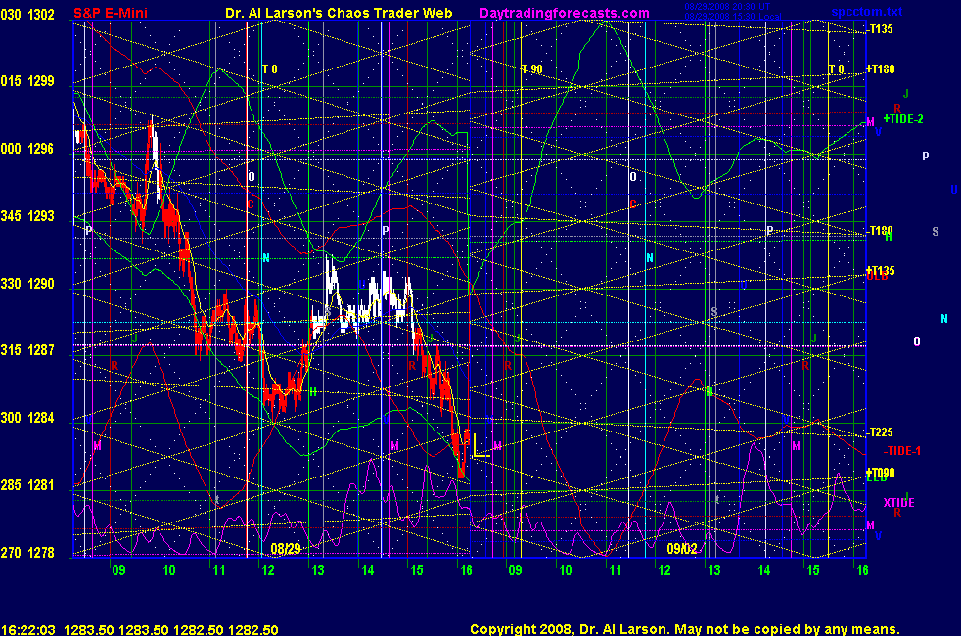Click the '-T225' line label
961x636 pixels.
tap(881, 432)
